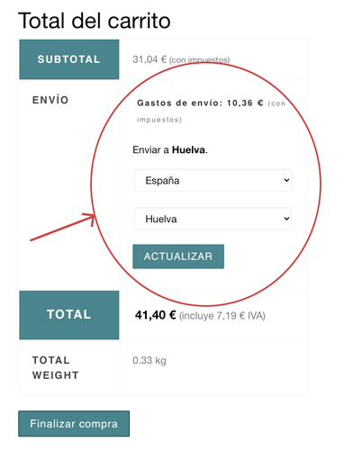The image size is (344, 450).
Task: Click the ACTUALIZAR button
Action: (178, 256)
